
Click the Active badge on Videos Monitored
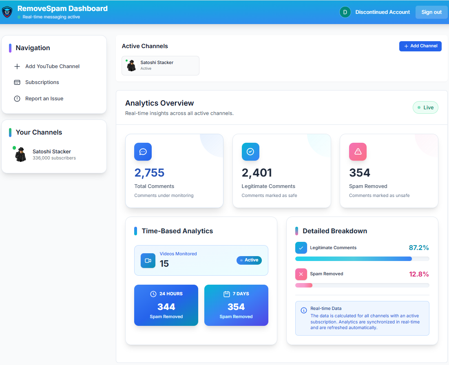249,260
